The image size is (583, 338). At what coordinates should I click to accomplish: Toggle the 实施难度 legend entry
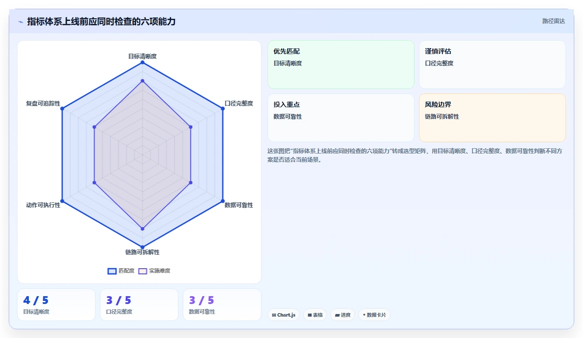[154, 271]
